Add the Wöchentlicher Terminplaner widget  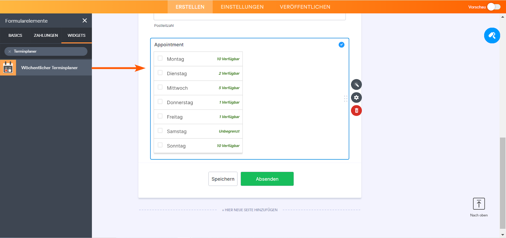coord(46,68)
